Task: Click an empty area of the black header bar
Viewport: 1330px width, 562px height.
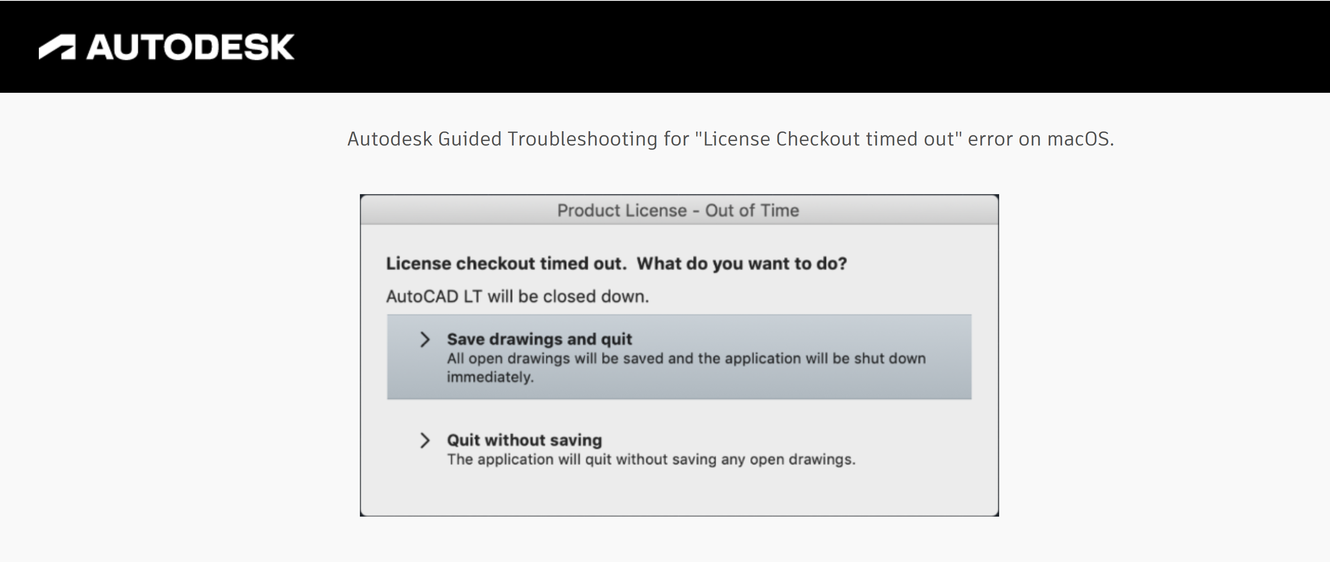Action: click(775, 47)
